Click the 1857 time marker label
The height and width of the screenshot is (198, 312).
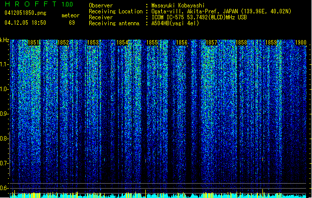point(211,43)
